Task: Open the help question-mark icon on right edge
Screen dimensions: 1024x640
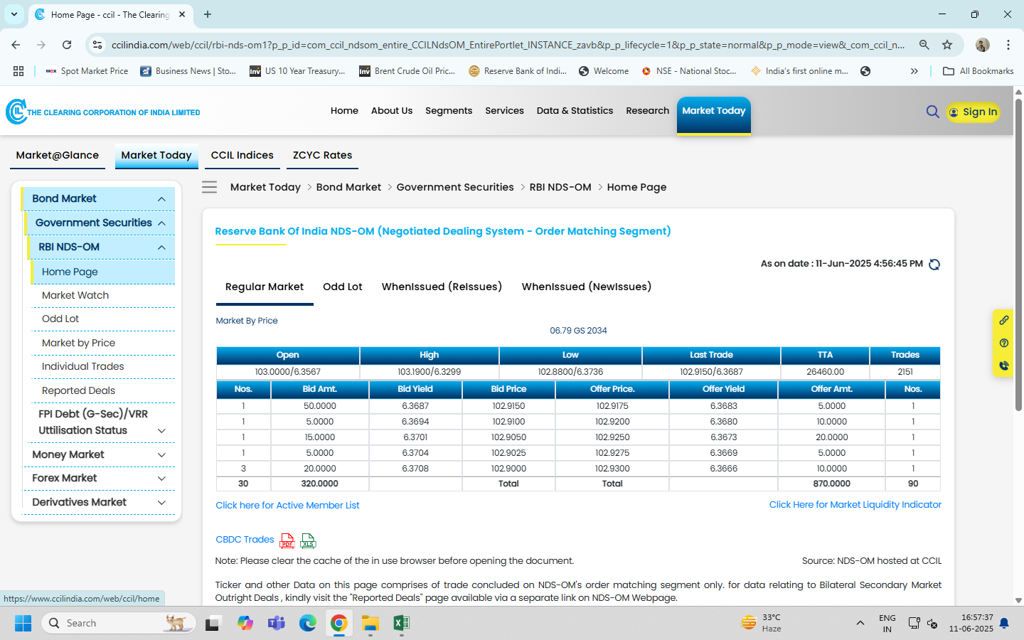Action: coord(1003,343)
